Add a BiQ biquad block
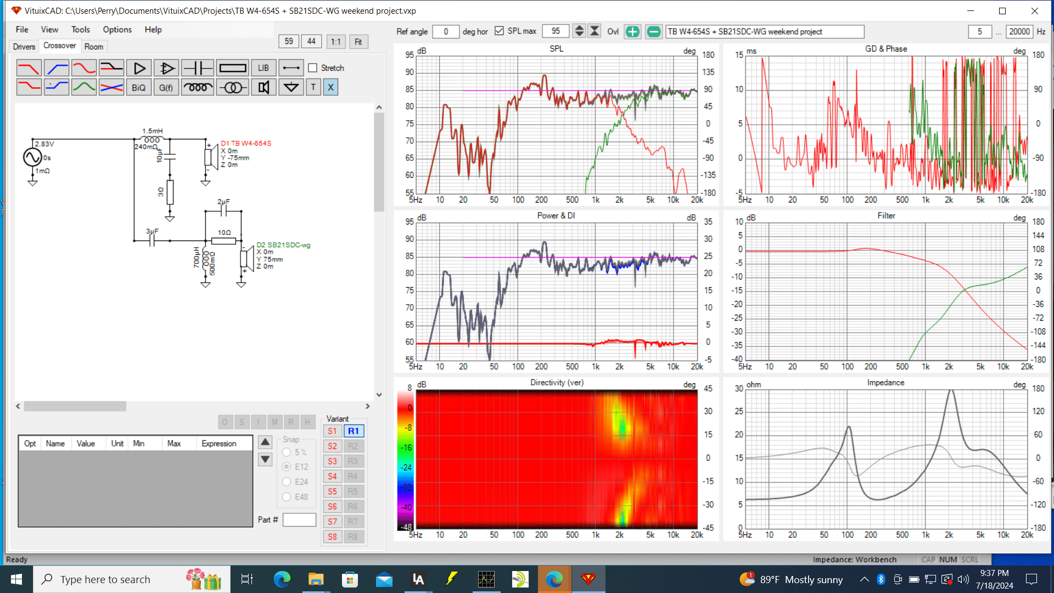 139,87
